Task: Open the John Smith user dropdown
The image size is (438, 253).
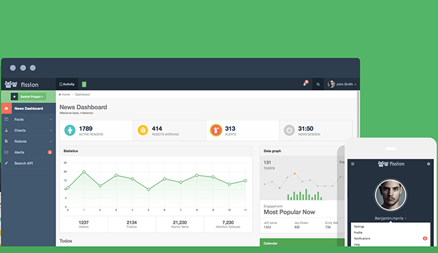Action: 342,84
